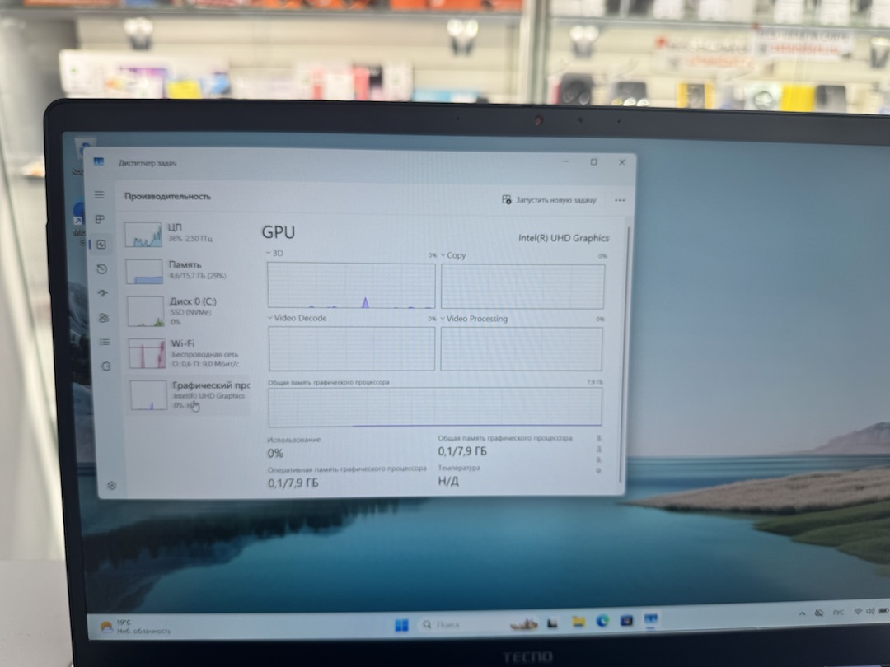Open the Startup apps page icon

click(103, 293)
